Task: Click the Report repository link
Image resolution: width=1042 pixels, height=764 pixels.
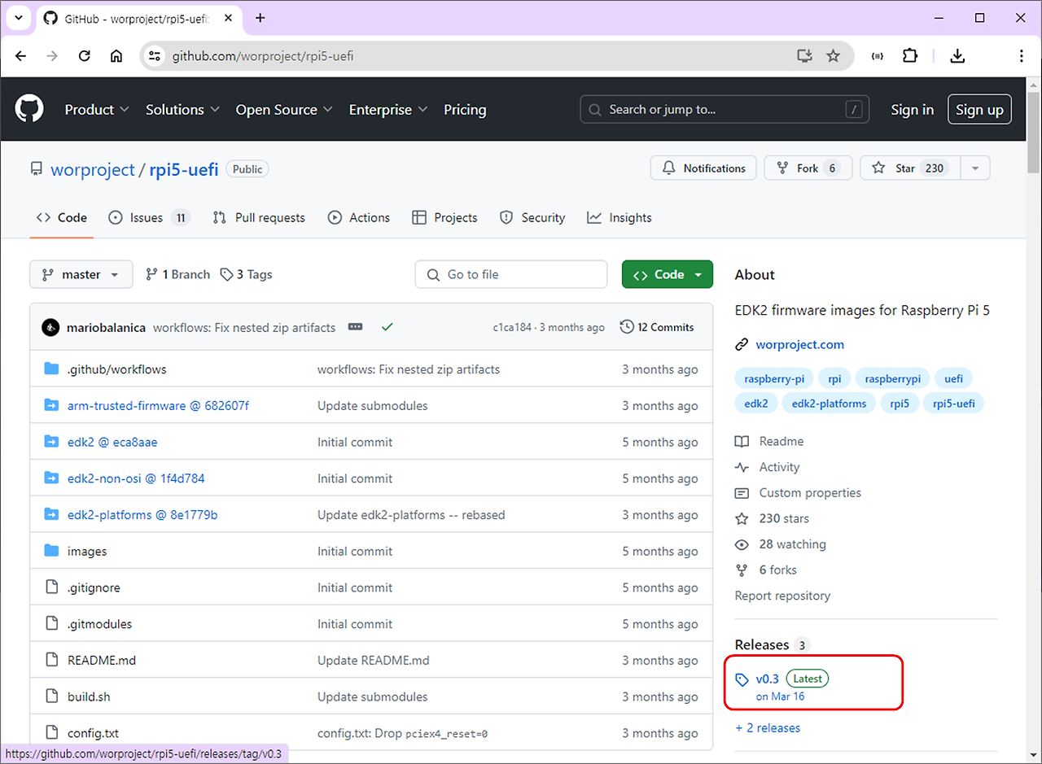Action: point(782,596)
